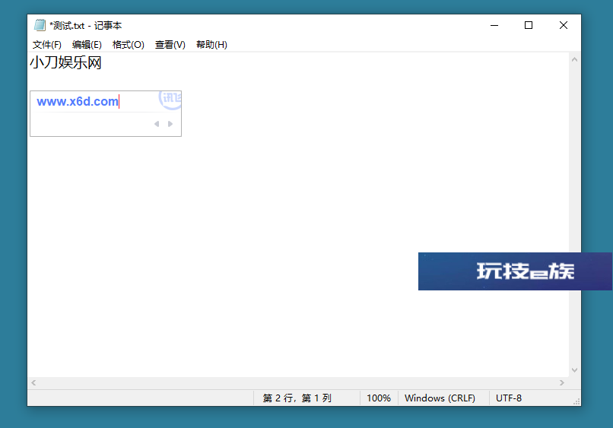Click the 小刀娱乐网 text line
The image size is (613, 428).
coord(65,62)
